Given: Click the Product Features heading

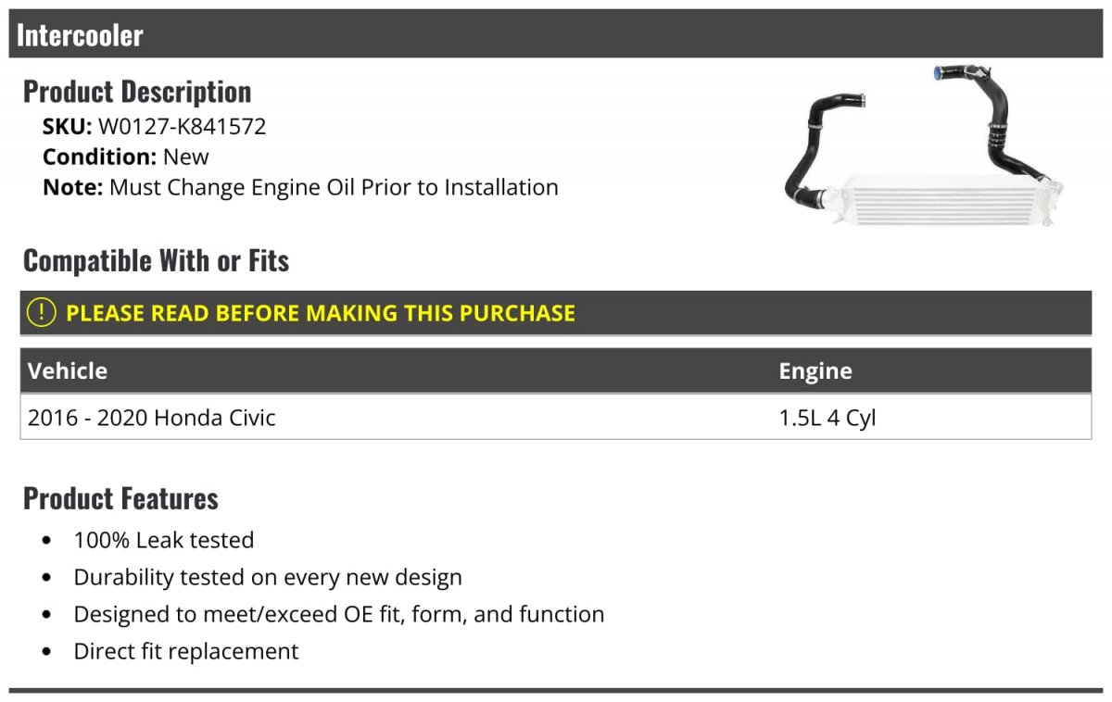Looking at the screenshot, I should tap(120, 498).
